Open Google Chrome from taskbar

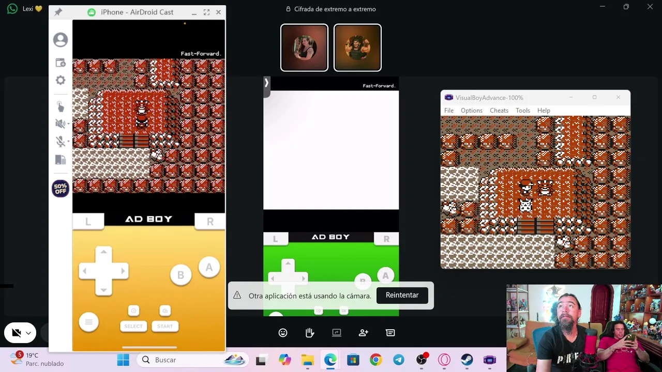pyautogui.click(x=376, y=360)
